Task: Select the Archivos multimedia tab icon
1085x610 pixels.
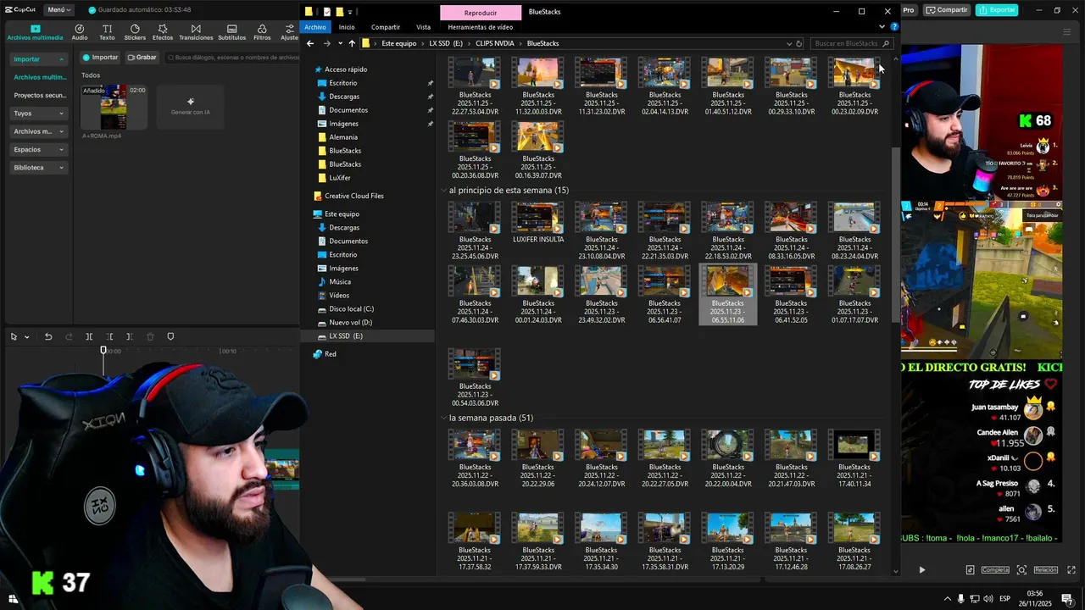Action: click(35, 32)
